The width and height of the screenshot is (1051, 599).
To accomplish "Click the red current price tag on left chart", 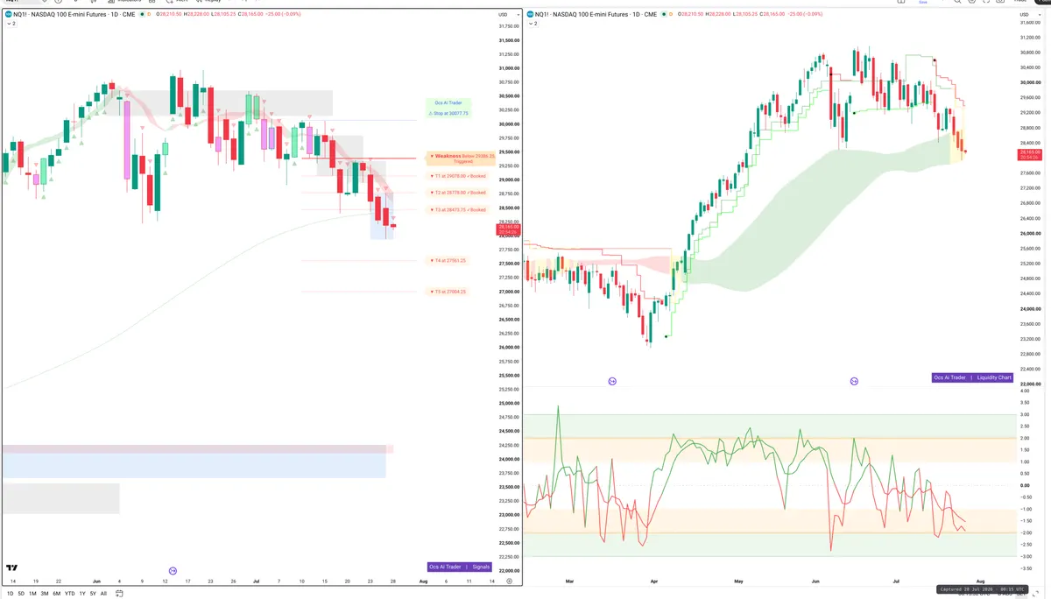I will pos(509,228).
